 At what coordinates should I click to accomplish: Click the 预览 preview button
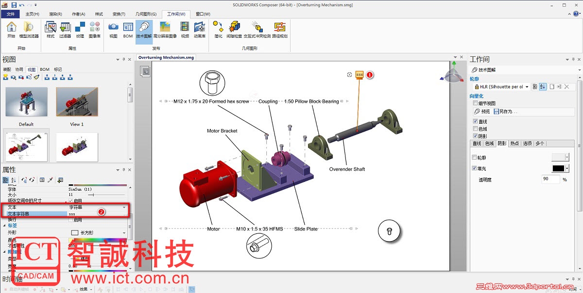pos(482,112)
